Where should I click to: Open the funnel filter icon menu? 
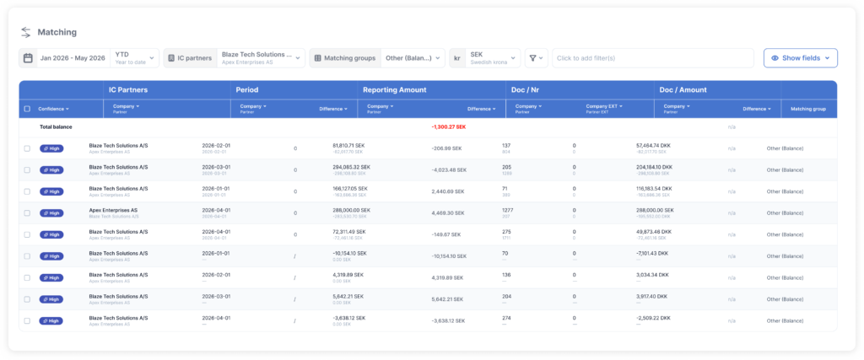[x=536, y=58]
